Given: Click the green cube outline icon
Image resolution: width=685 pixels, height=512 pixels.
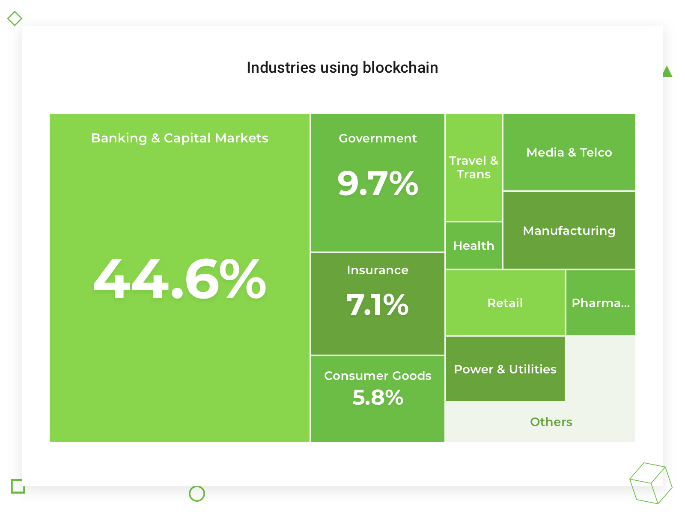Looking at the screenshot, I should (x=651, y=483).
